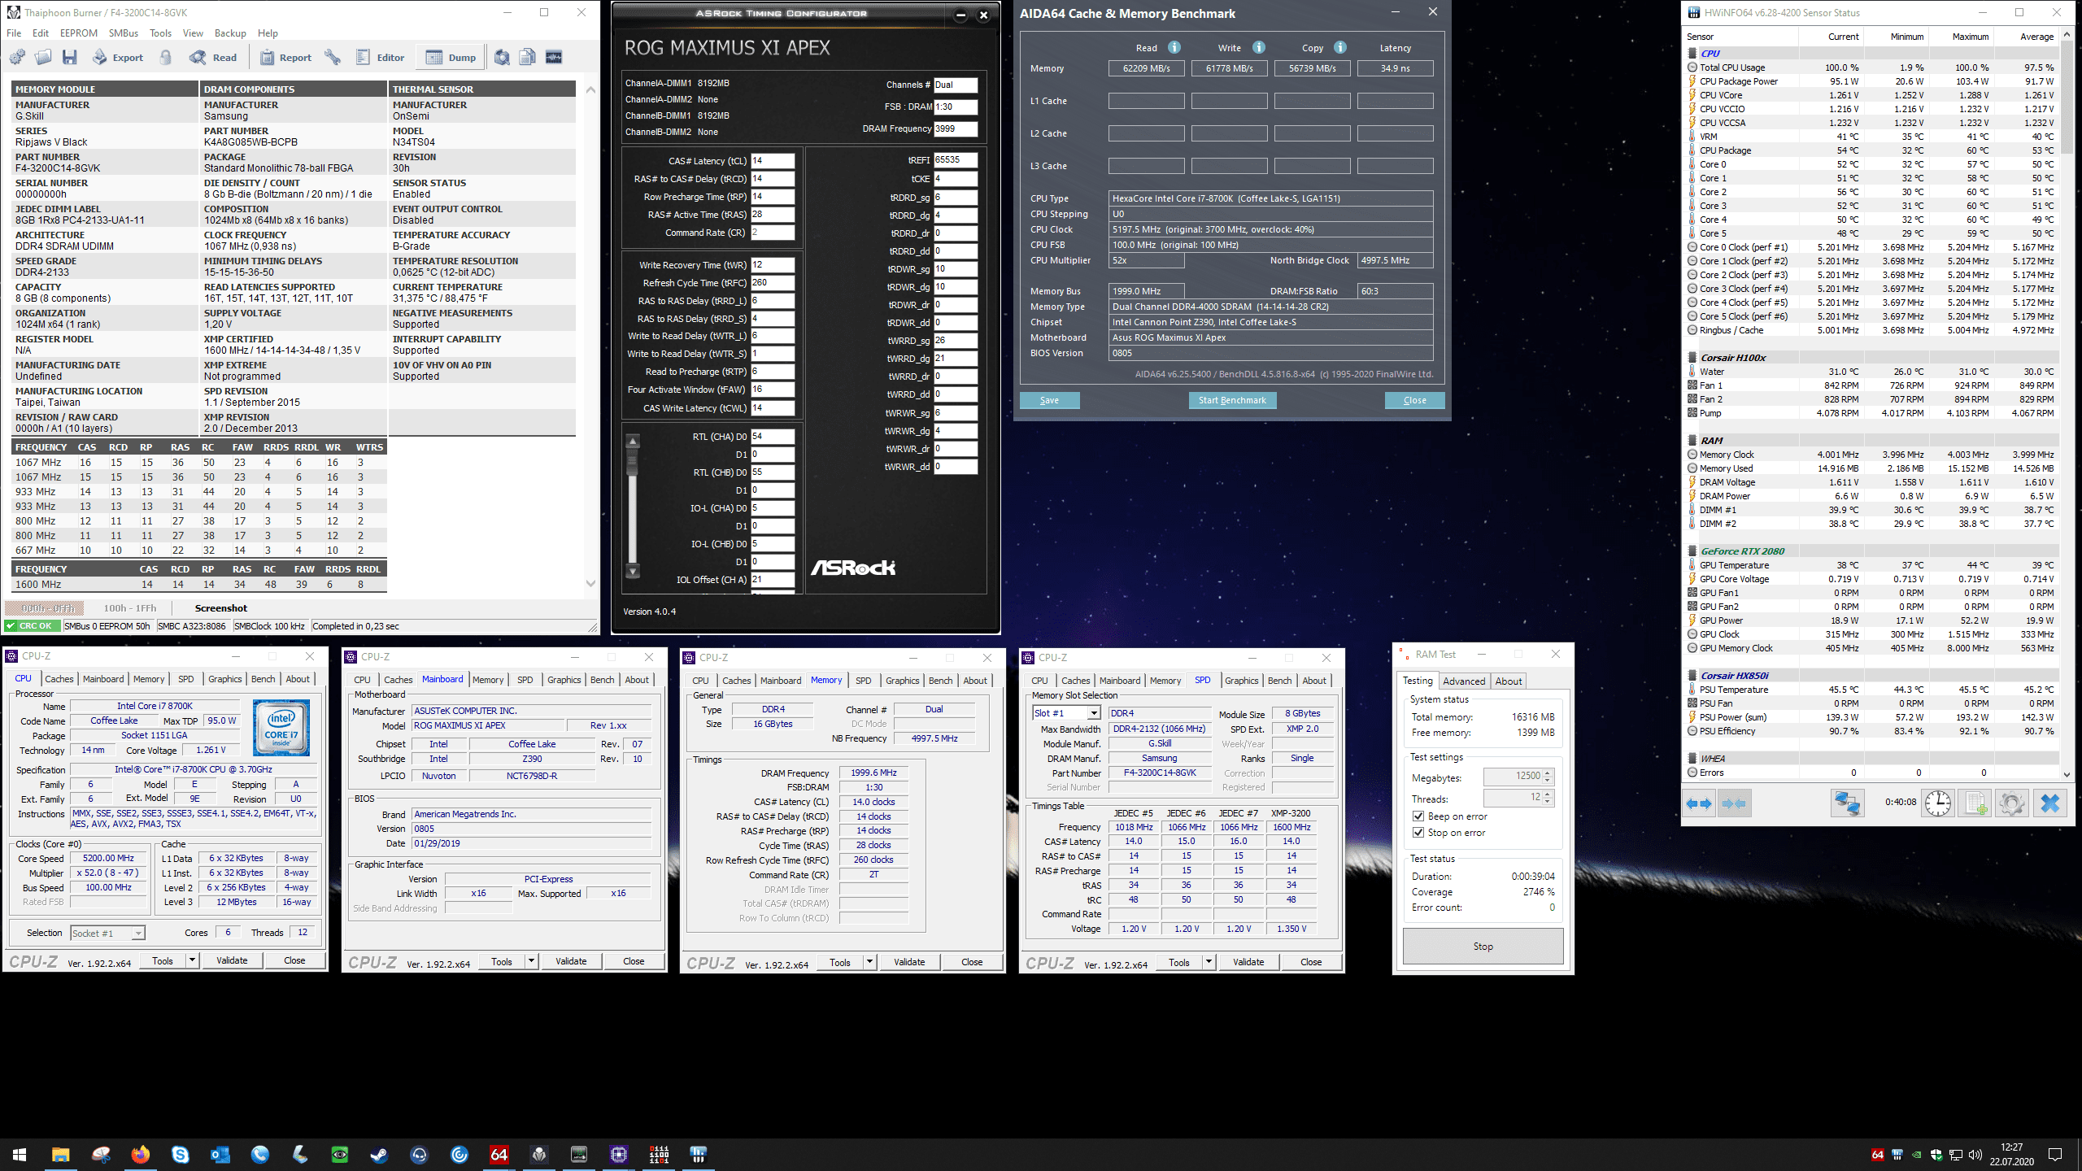Open the SMBus menu in Thaiphoon Burner

(124, 33)
